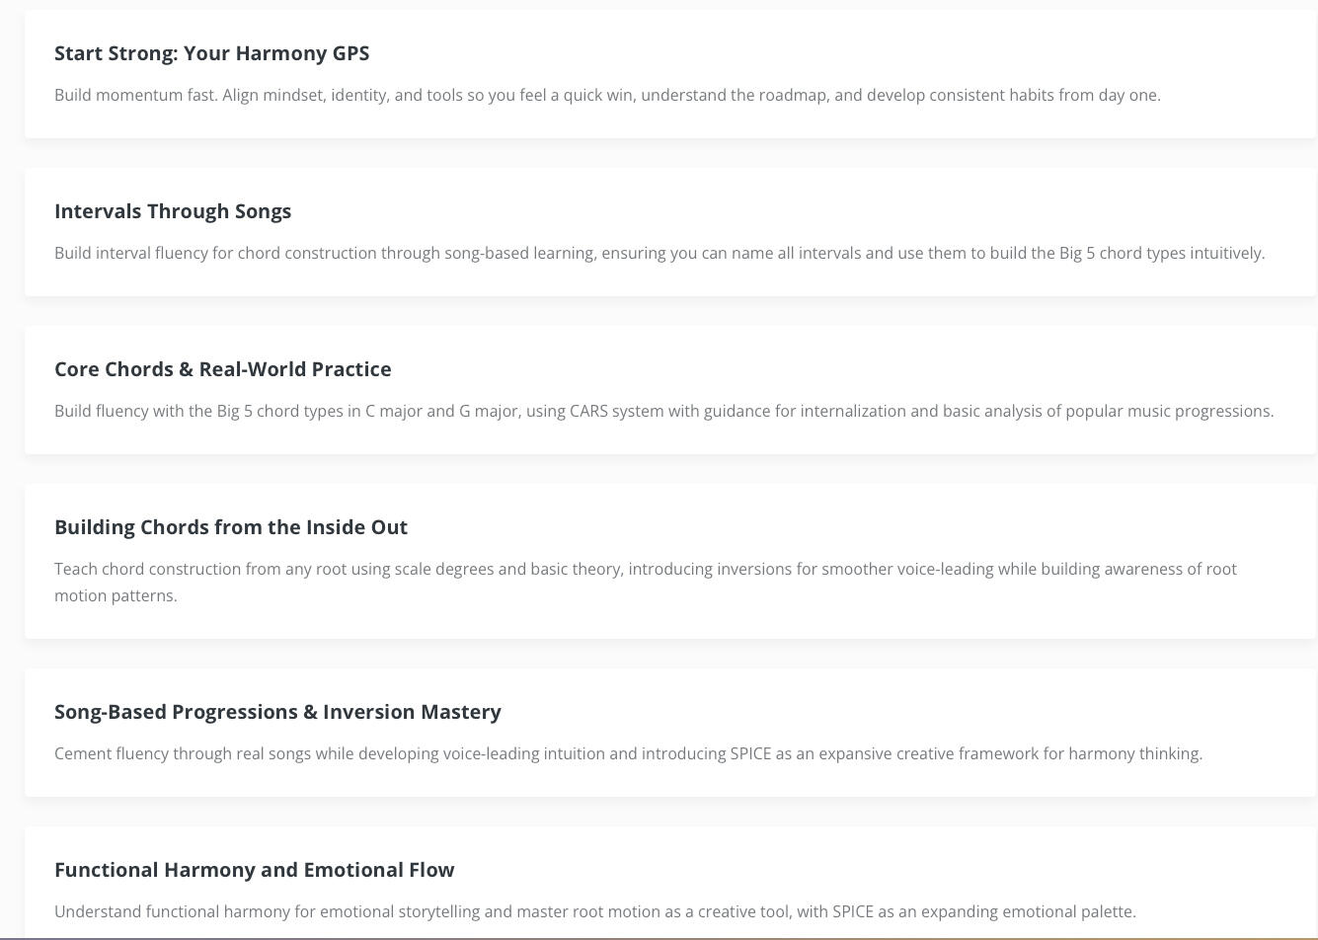Click the "motion patterns." wrapped description line
Screen dimensions: 1318x940
pyautogui.click(x=116, y=596)
